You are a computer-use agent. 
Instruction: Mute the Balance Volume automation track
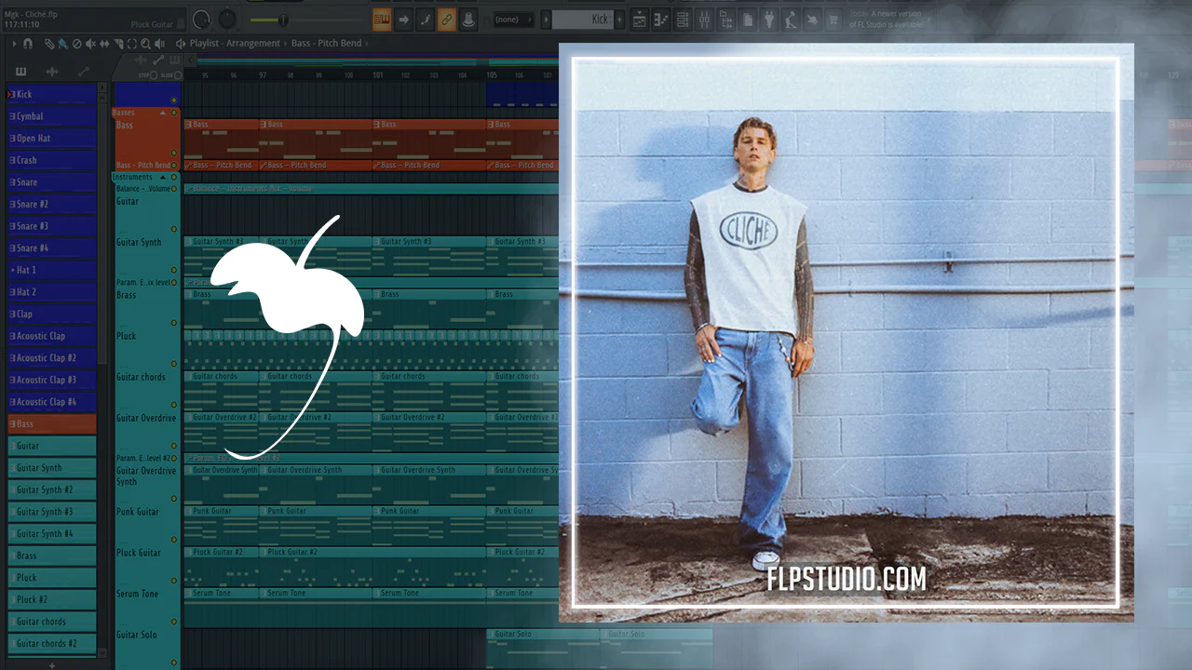click(173, 189)
